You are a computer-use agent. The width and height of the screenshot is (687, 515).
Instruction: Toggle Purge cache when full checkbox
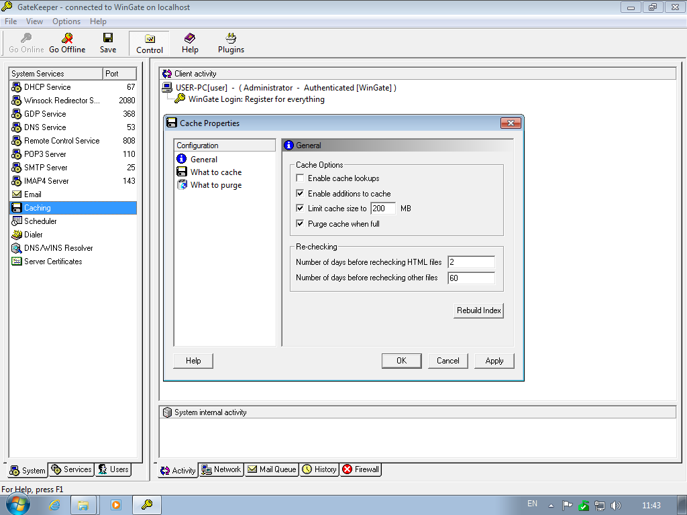pos(300,223)
